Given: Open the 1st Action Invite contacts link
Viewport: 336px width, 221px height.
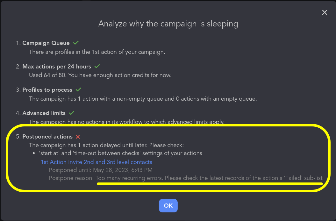Looking at the screenshot, I should (x=96, y=162).
